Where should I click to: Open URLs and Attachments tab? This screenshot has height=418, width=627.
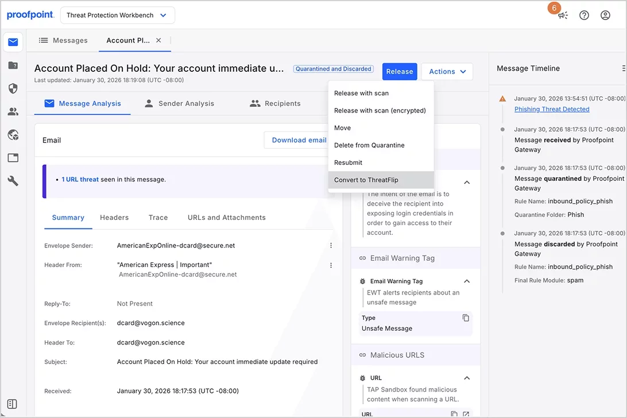coord(227,218)
